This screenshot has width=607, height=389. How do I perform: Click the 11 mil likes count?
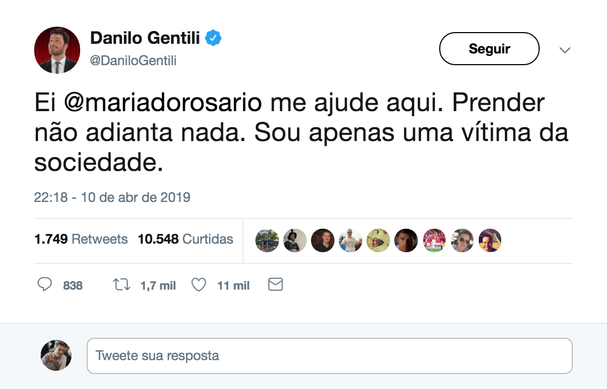pyautogui.click(x=234, y=286)
